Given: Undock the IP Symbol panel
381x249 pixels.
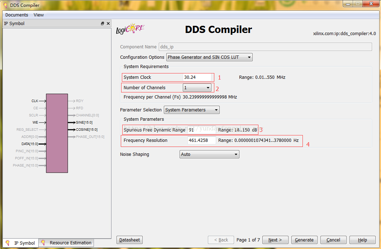Looking at the screenshot, I should 102,24.
